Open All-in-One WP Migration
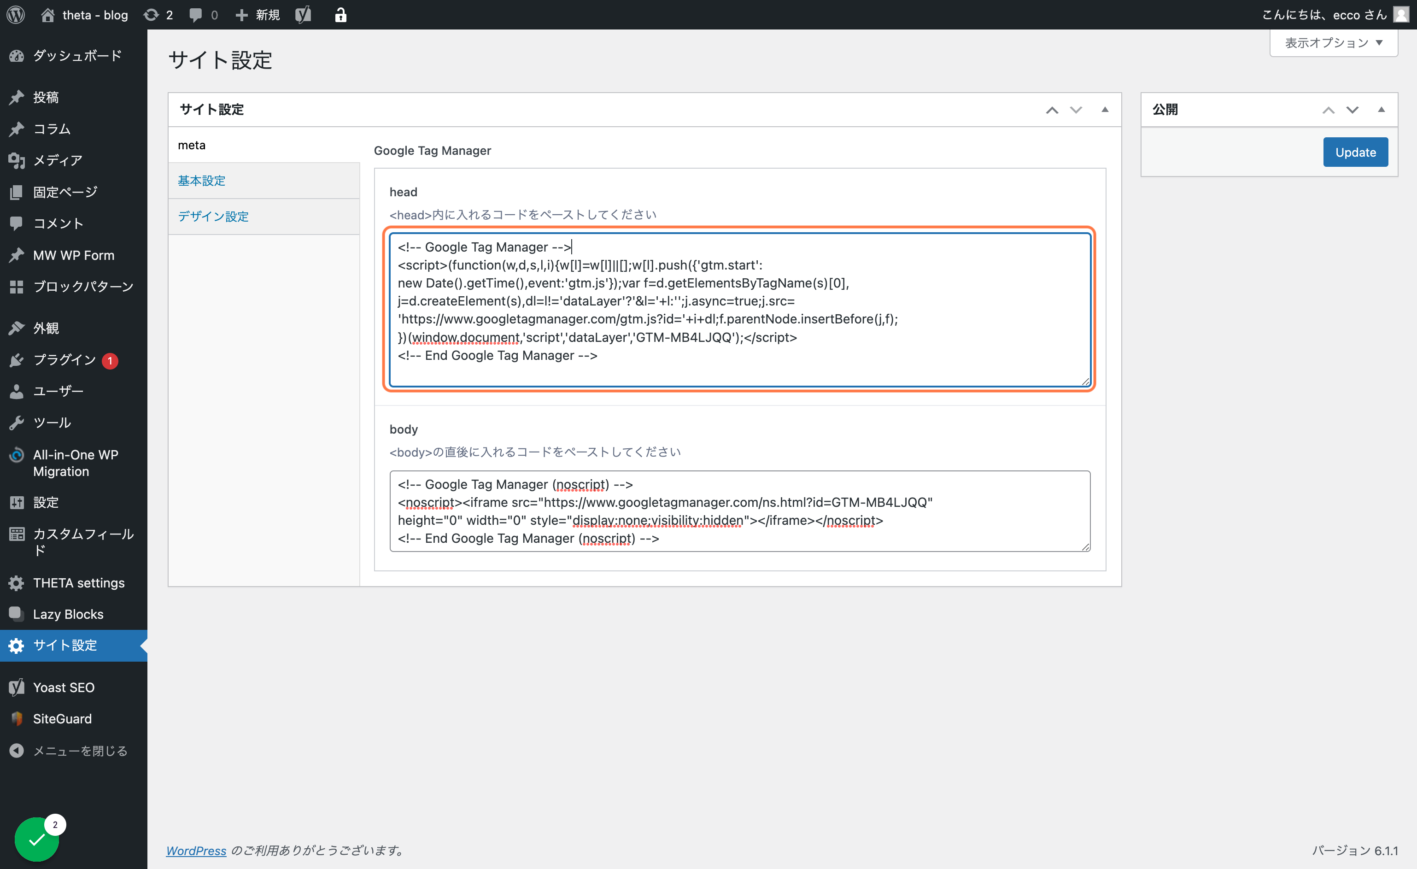 point(74,463)
